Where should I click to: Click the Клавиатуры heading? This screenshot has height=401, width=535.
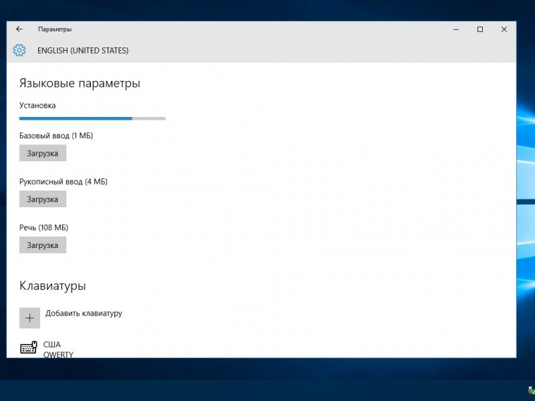(53, 286)
